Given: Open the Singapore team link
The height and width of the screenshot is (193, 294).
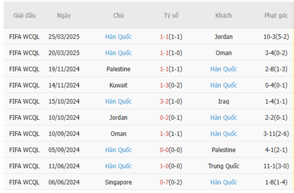Looking at the screenshot, I should tap(119, 182).
